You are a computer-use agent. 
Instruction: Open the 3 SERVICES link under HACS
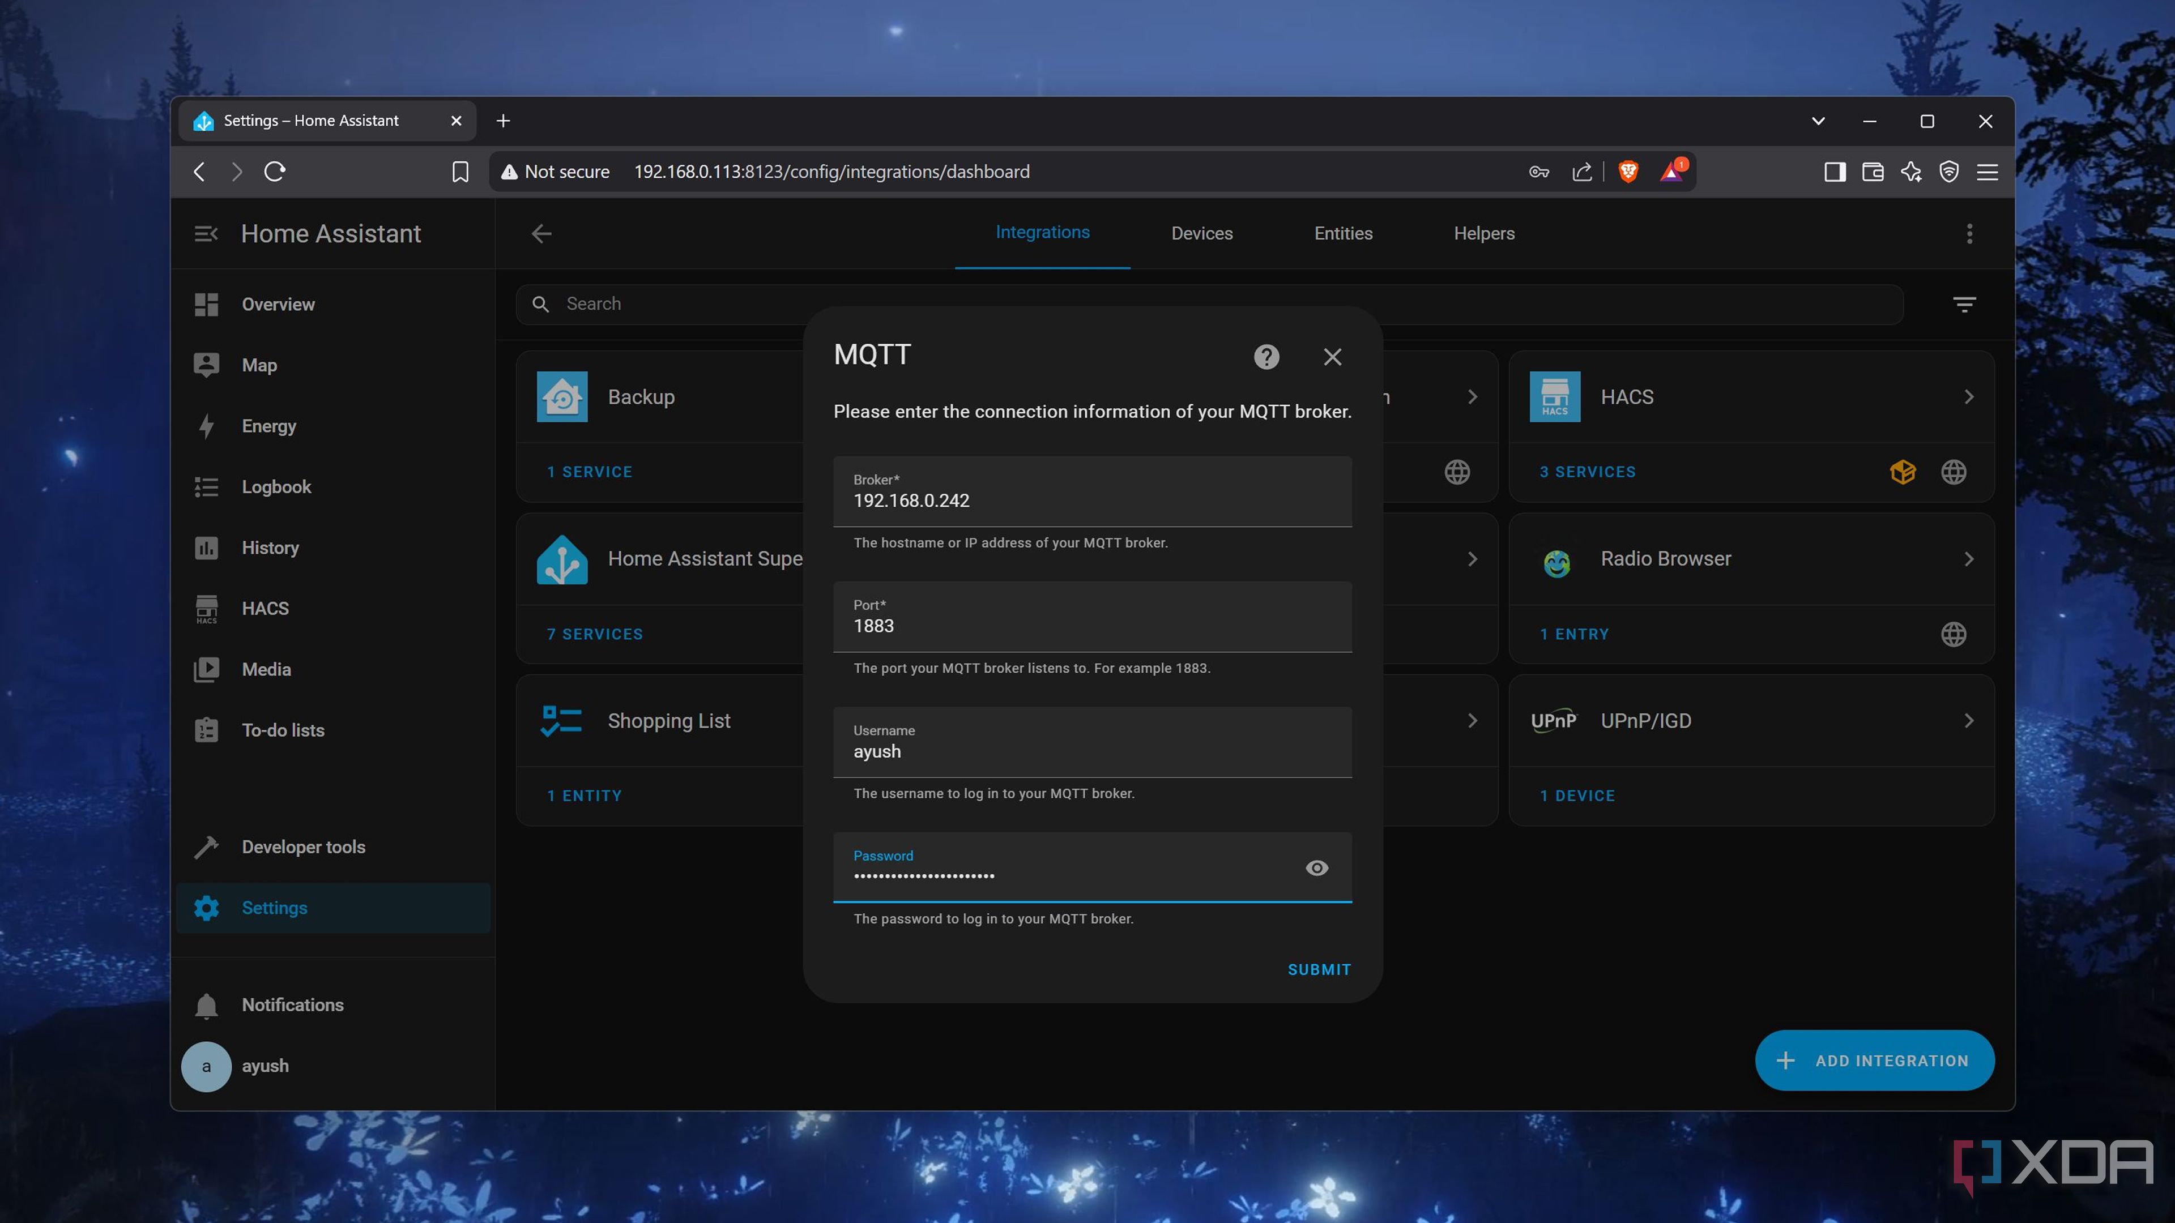tap(1587, 472)
